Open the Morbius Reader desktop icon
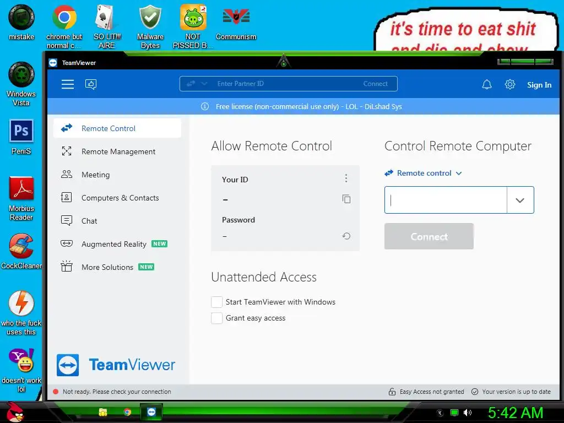 [21, 198]
